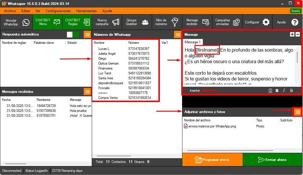
Task: Toggle bold formatting in message editor
Action: coord(277,91)
